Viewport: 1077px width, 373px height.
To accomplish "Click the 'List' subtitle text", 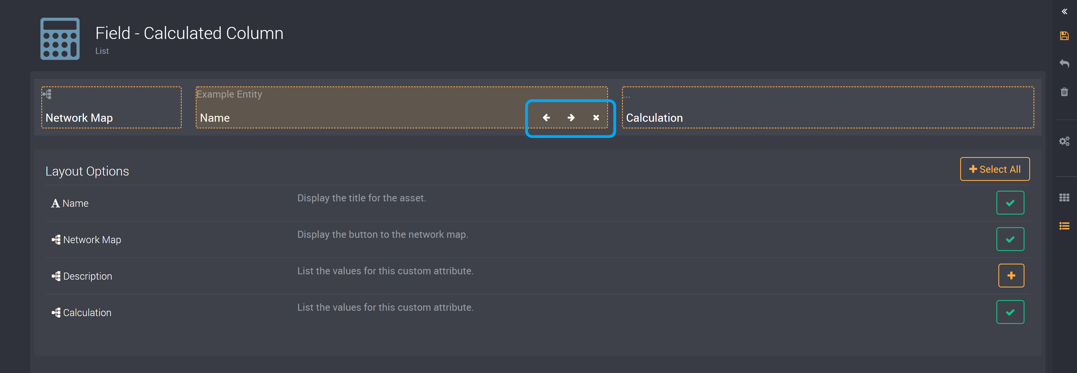I will pos(102,51).
